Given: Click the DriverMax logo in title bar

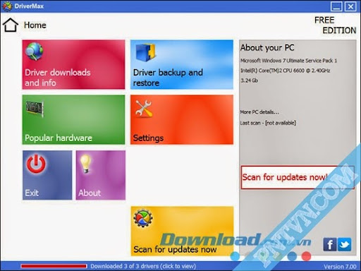Looking at the screenshot, I should point(6,6).
